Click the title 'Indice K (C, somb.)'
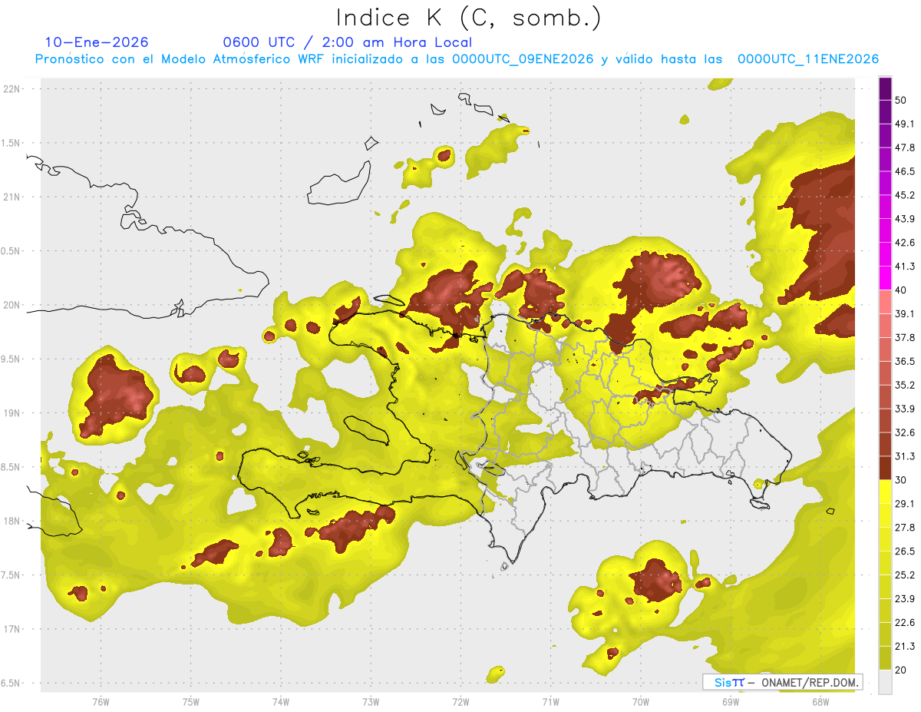 point(468,17)
